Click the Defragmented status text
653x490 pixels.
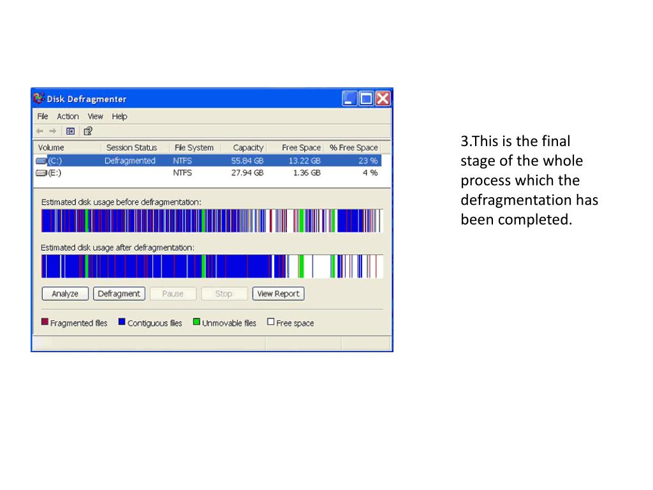point(129,161)
